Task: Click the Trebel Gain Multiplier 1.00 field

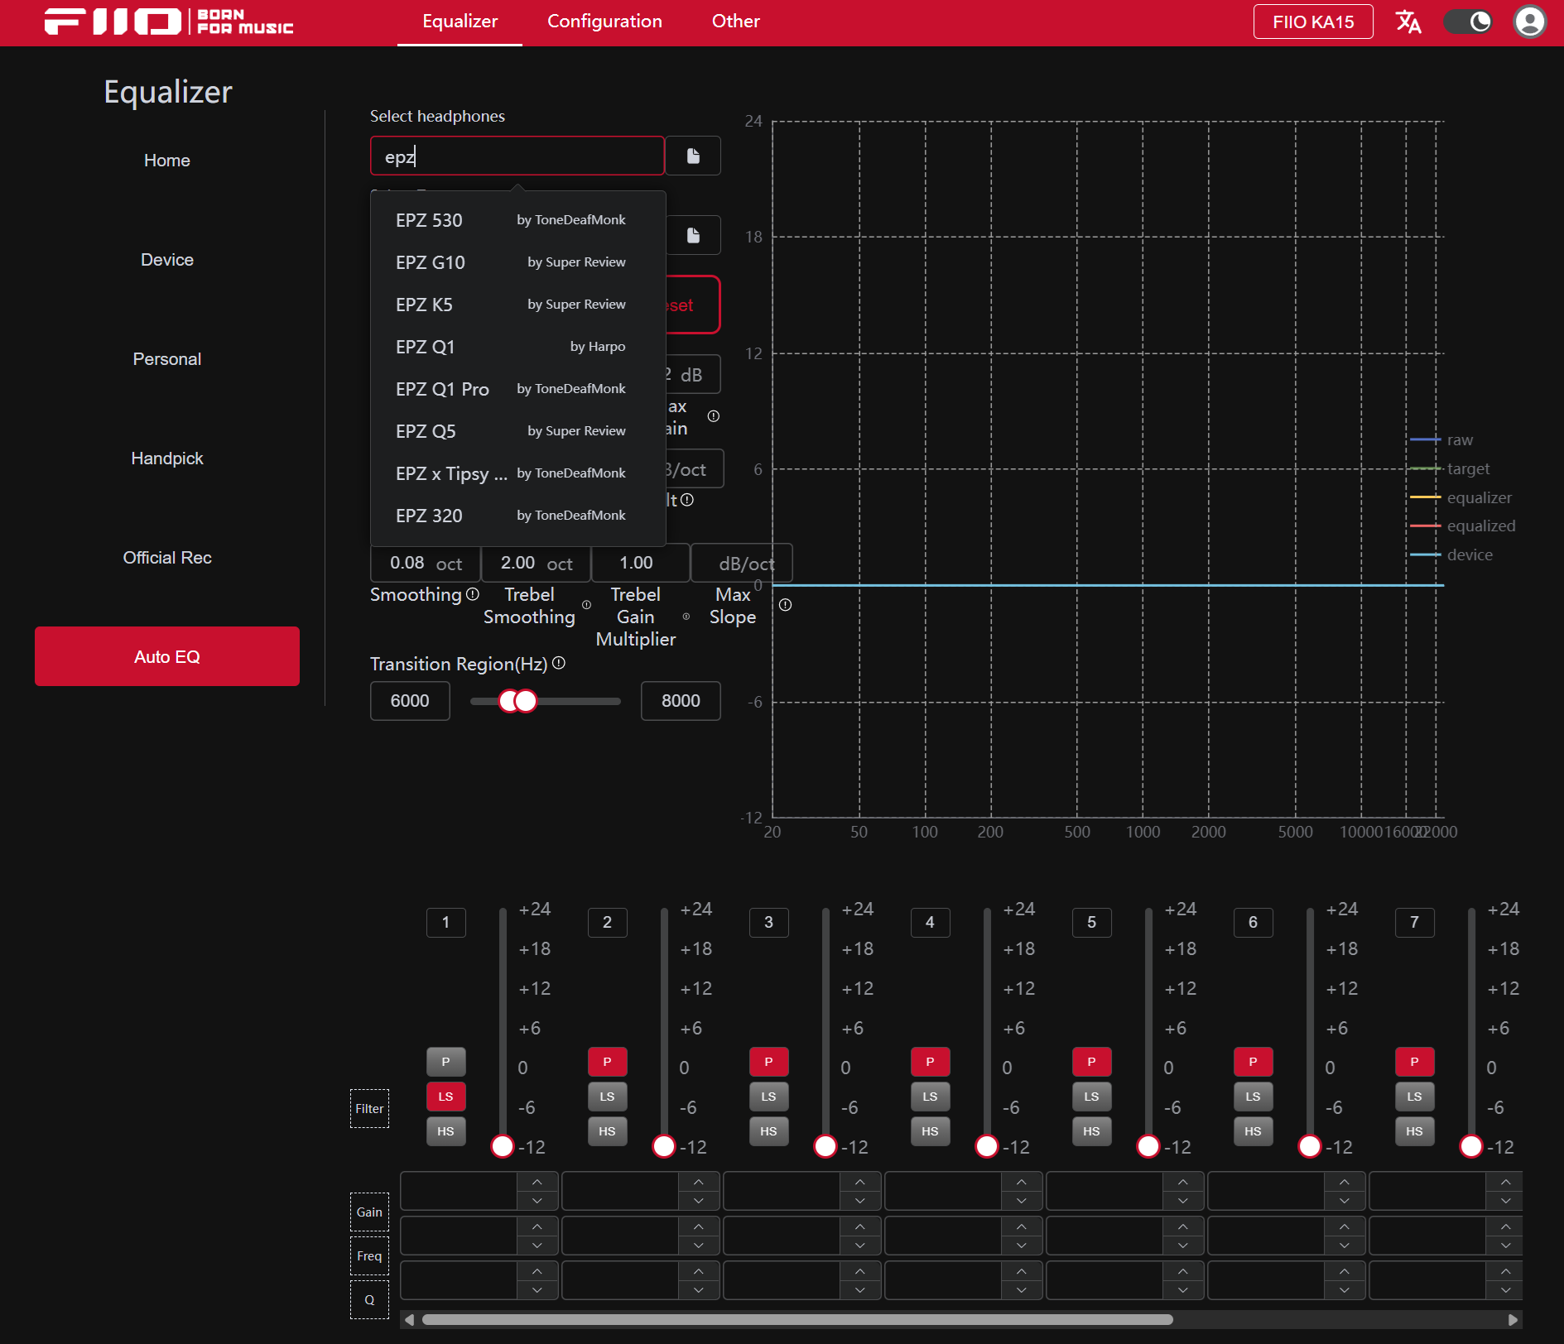Action: (640, 563)
